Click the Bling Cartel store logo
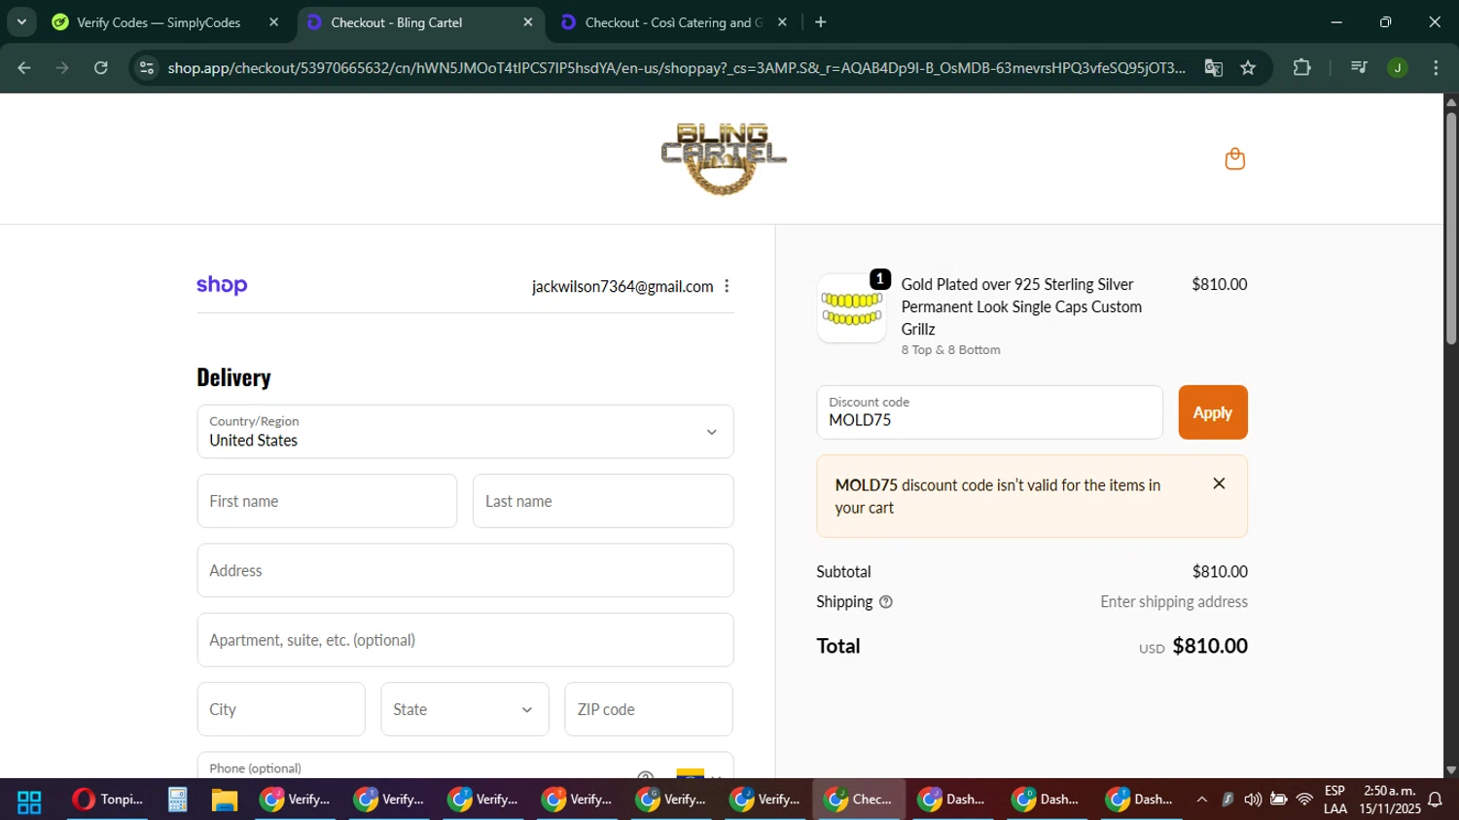Viewport: 1459px width, 820px height. [x=723, y=159]
